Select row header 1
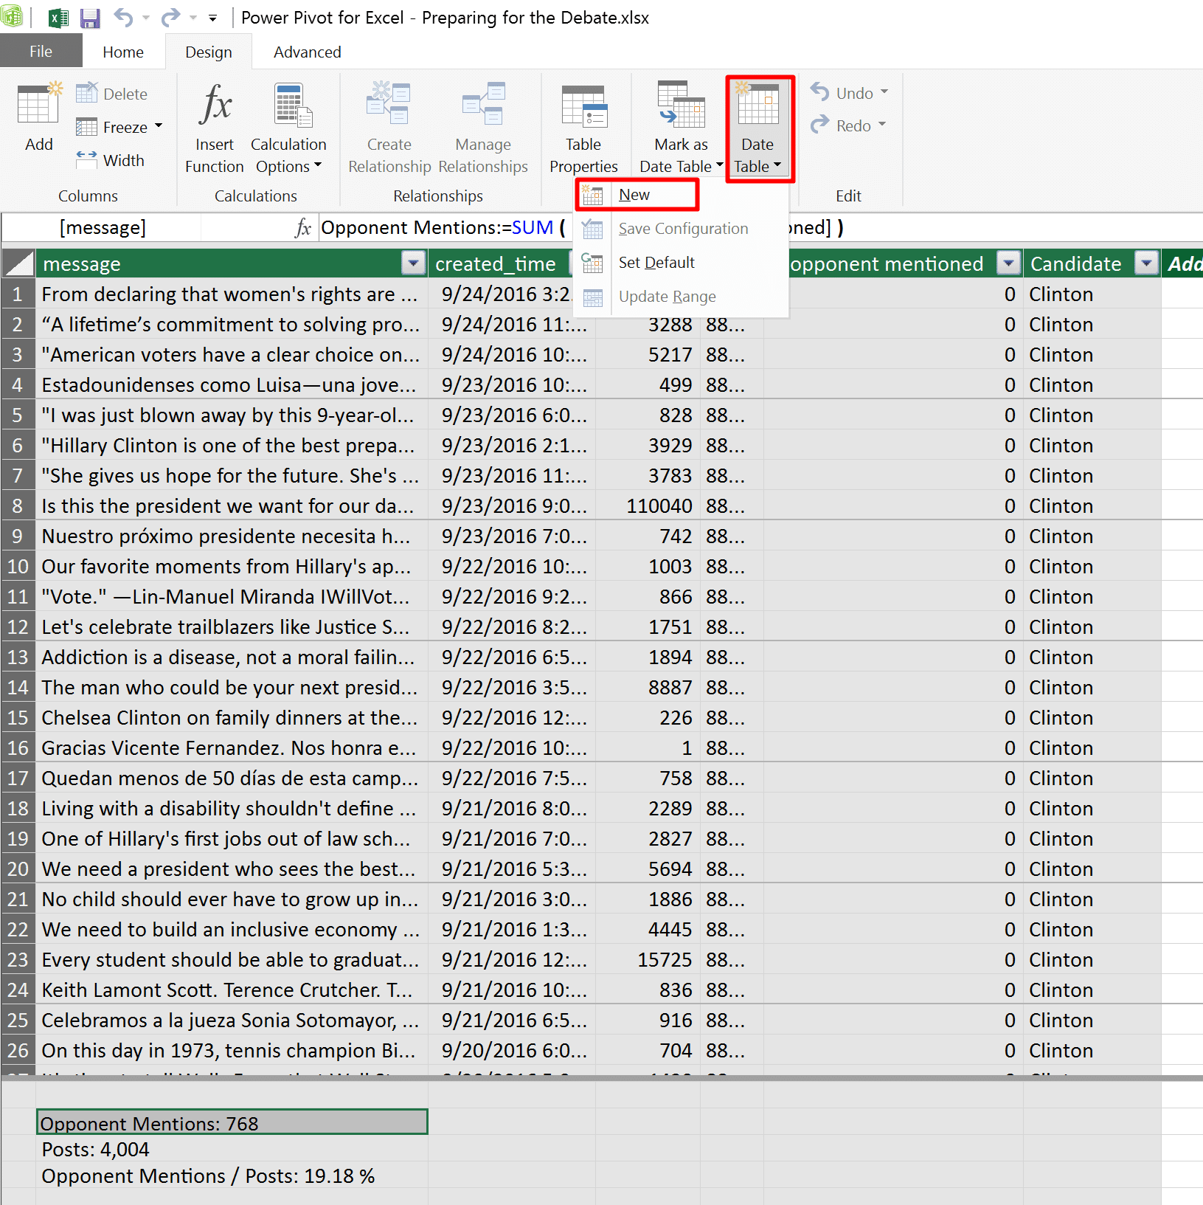Screen dimensions: 1203x1205 [18, 294]
